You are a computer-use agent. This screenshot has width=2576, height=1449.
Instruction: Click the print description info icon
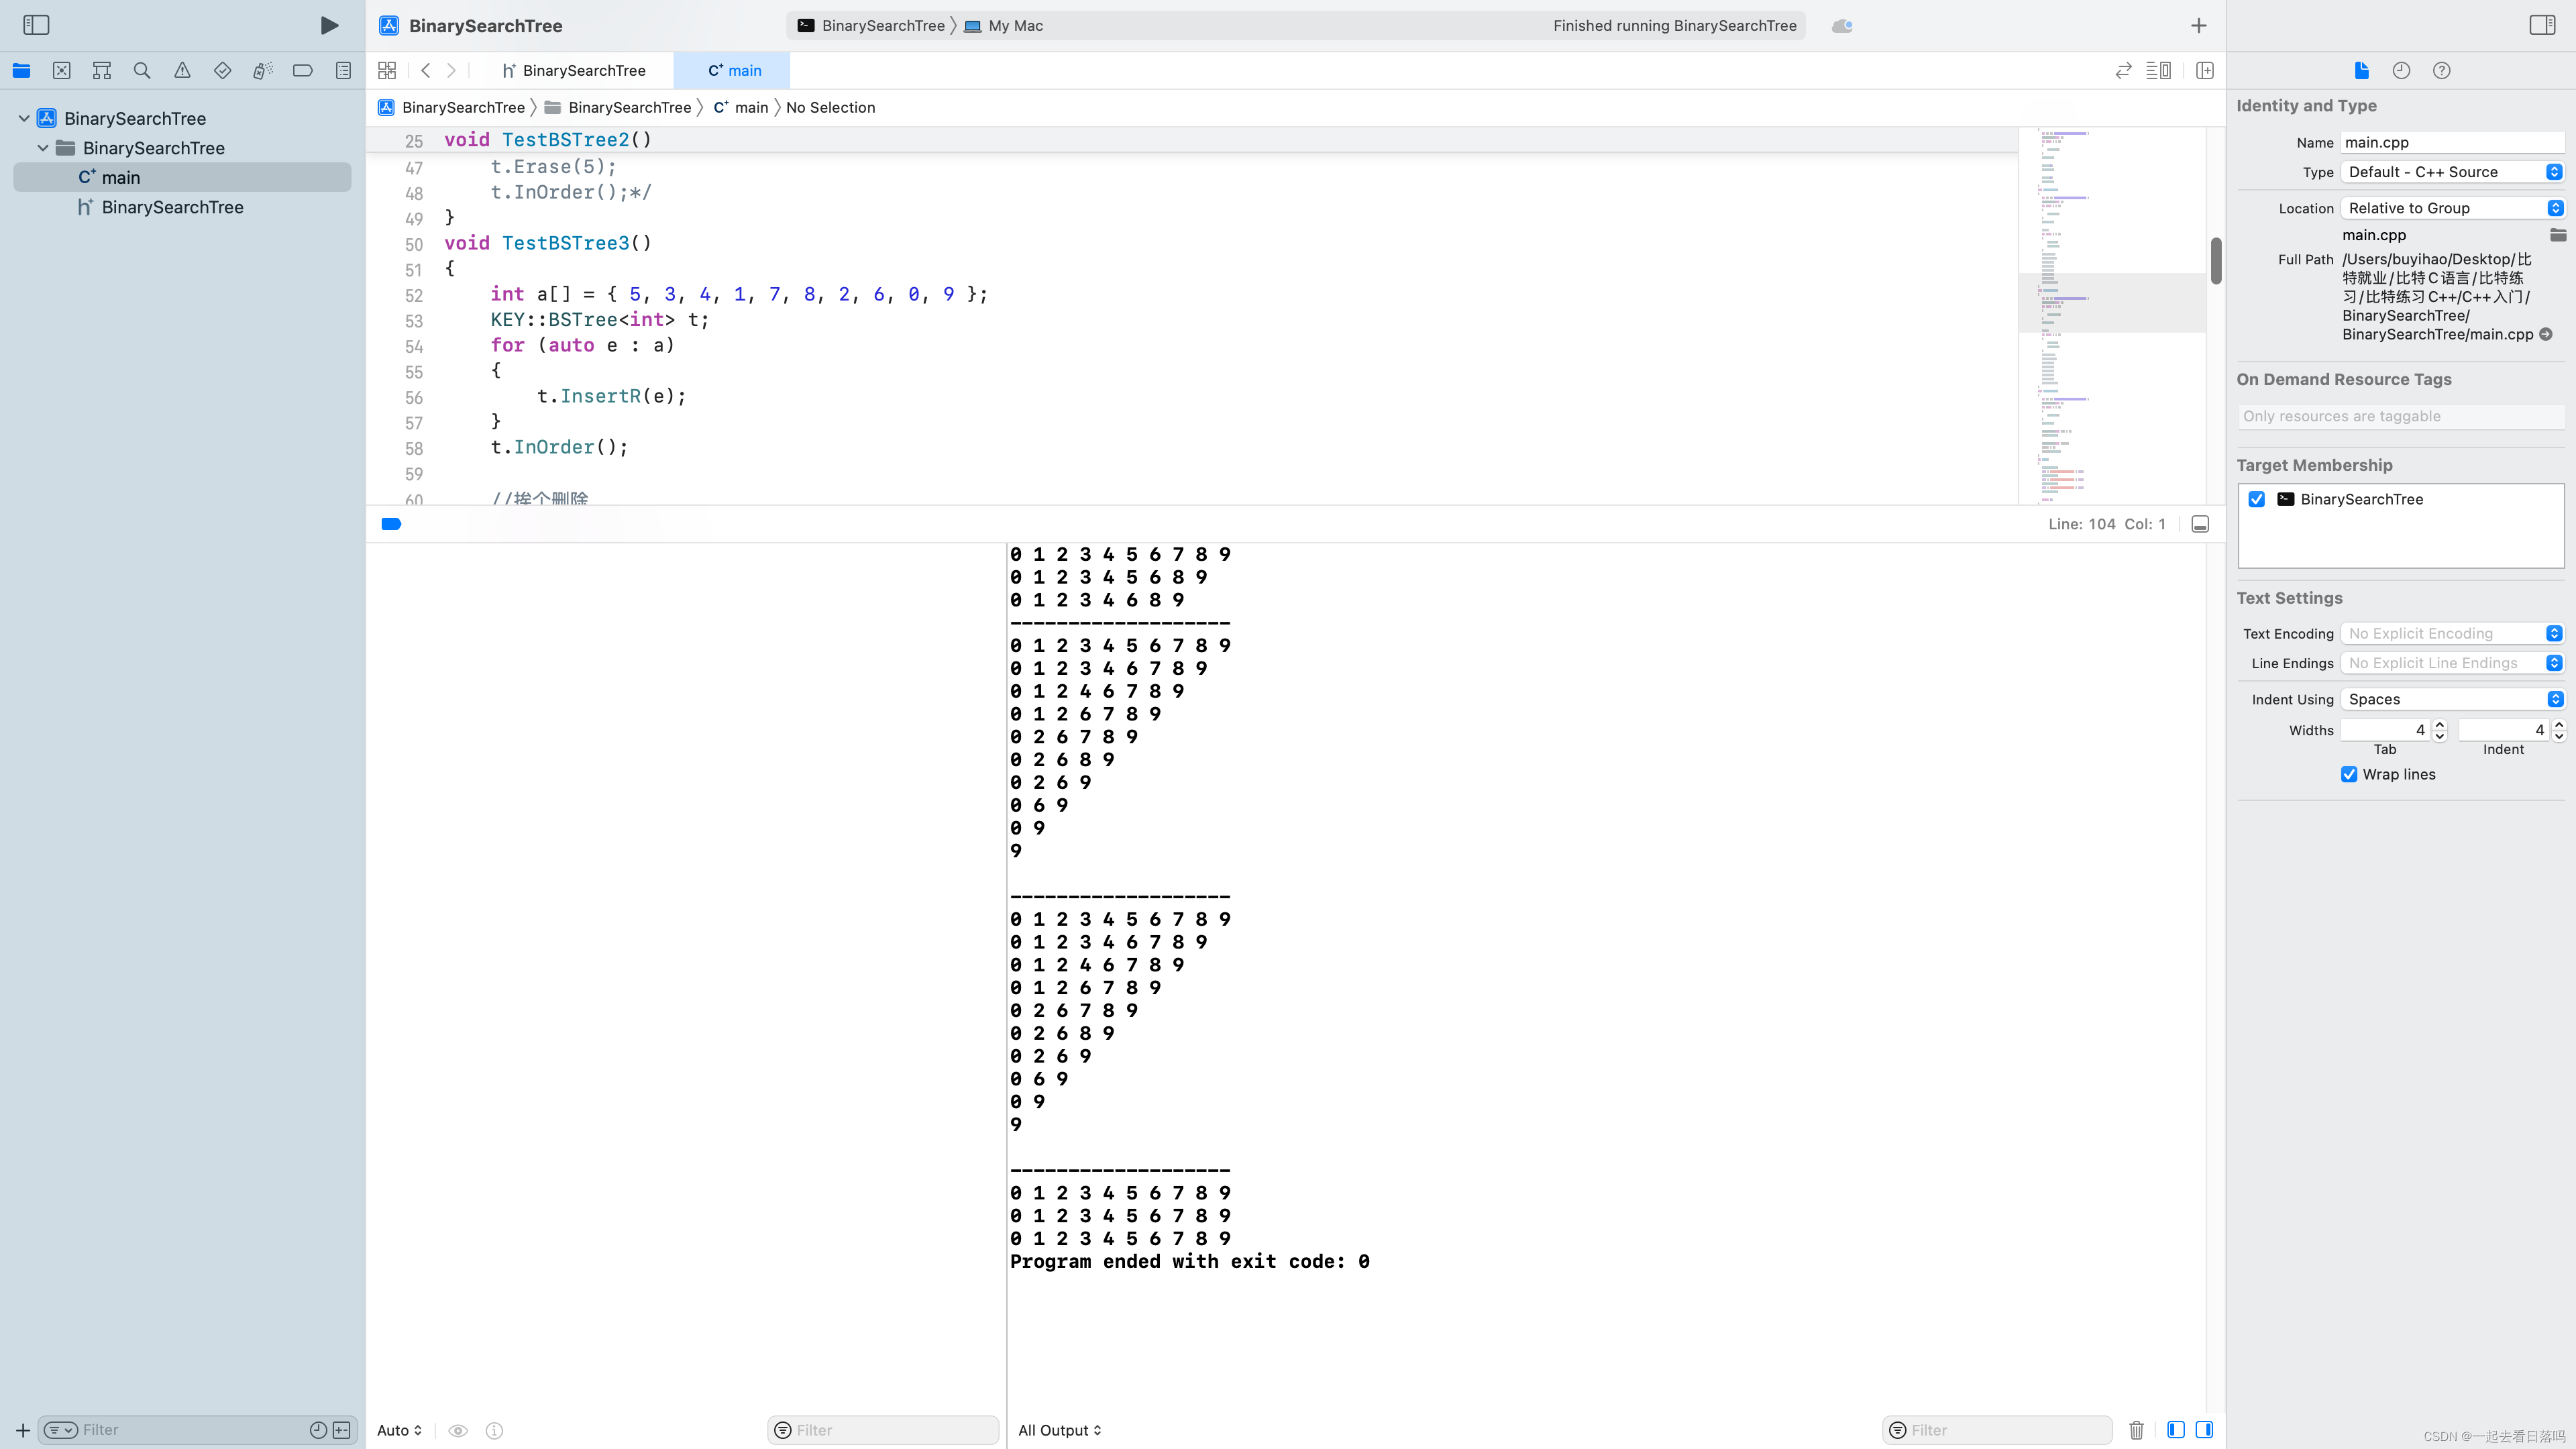coord(494,1430)
